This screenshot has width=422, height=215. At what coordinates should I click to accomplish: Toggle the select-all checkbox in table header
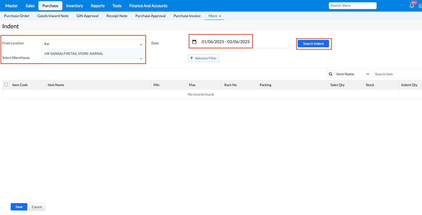(x=6, y=84)
